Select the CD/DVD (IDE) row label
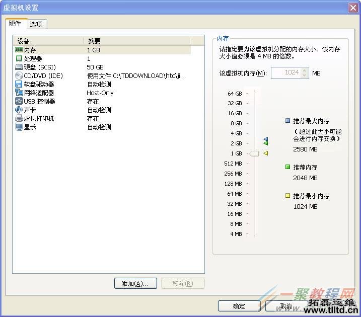Viewport: 361px width, 317px height. (x=43, y=75)
